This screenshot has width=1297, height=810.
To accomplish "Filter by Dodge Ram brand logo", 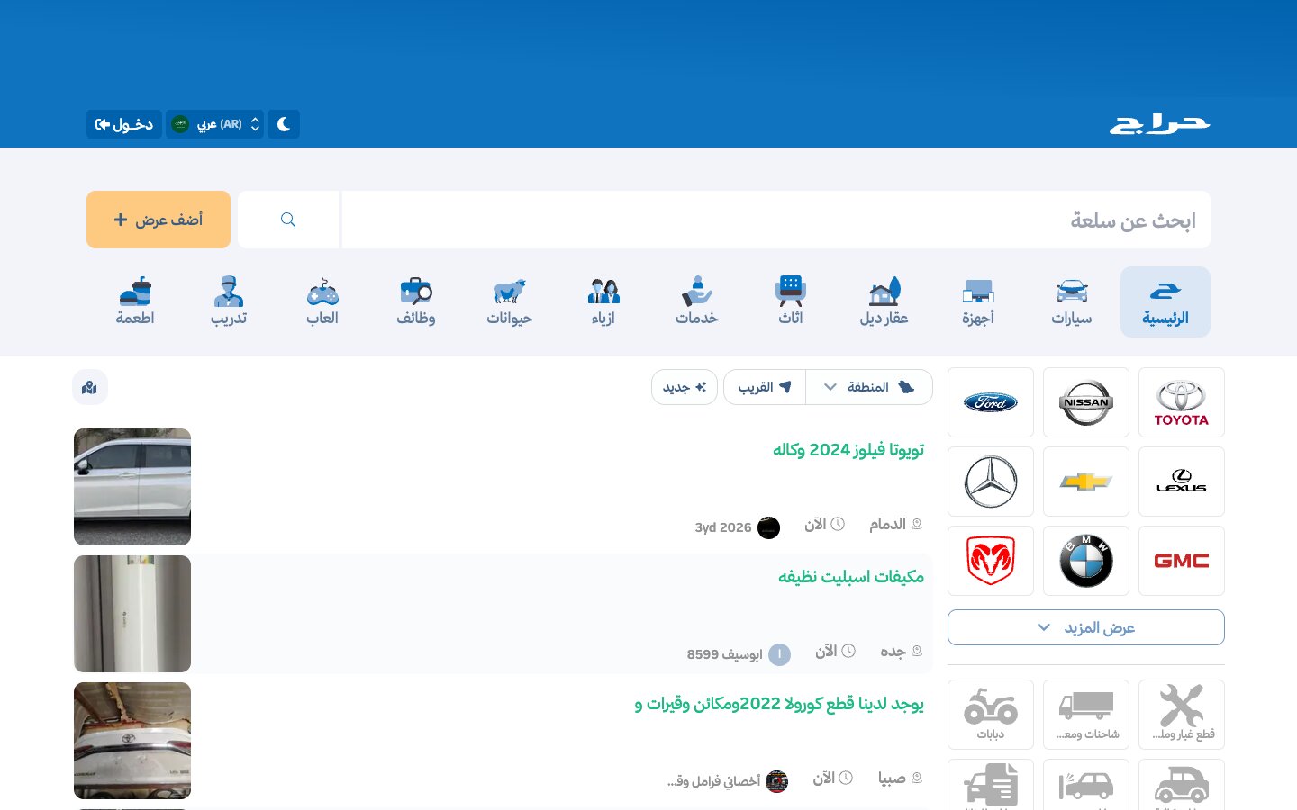I will click(x=991, y=561).
